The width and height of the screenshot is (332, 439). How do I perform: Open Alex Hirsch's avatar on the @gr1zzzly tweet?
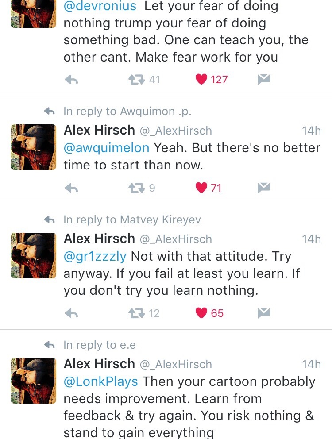(33, 255)
